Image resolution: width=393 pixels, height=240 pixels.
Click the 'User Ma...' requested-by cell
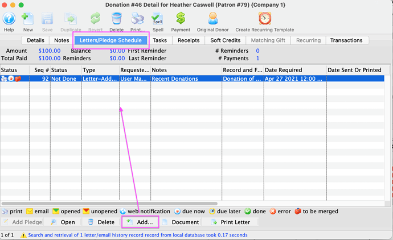[135, 78]
